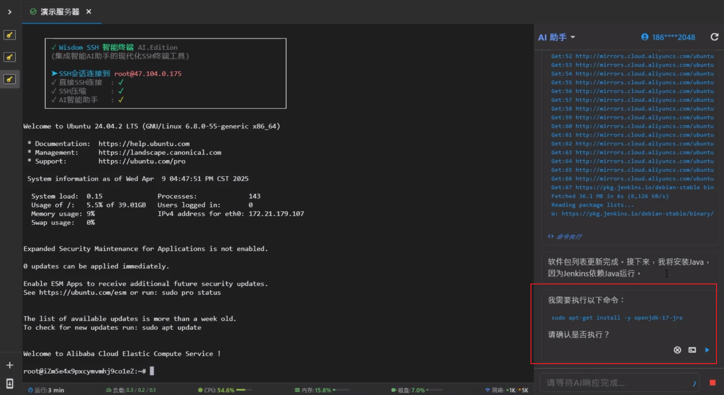Add a new session with plus icon

pyautogui.click(x=9, y=365)
